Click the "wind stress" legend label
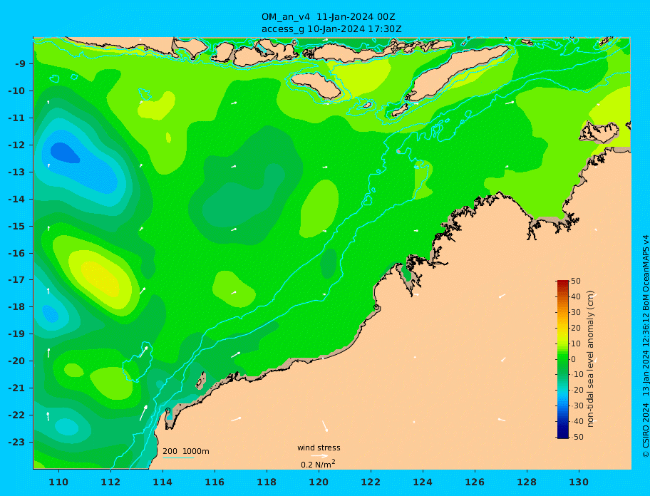The width and height of the screenshot is (650, 496). point(319,448)
